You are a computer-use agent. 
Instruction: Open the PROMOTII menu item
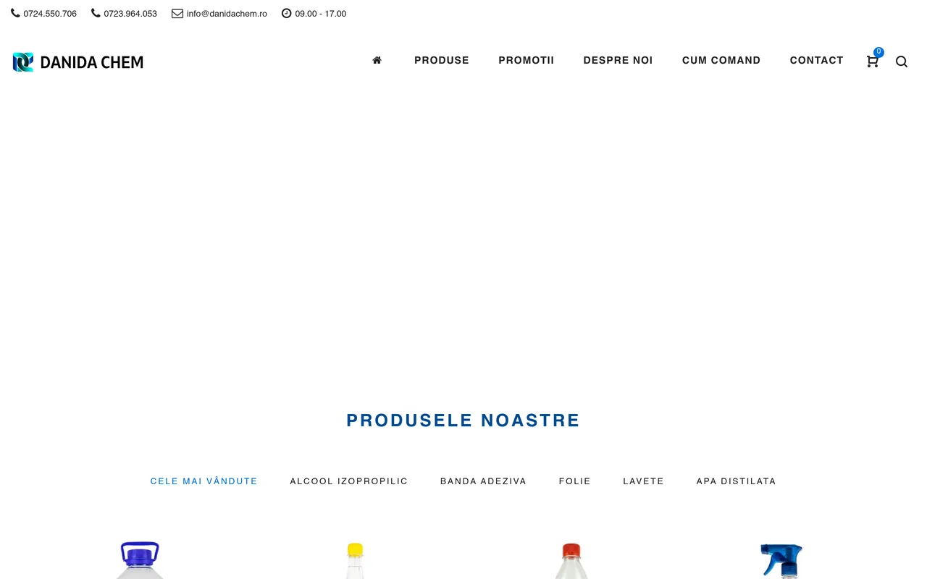[x=527, y=60]
